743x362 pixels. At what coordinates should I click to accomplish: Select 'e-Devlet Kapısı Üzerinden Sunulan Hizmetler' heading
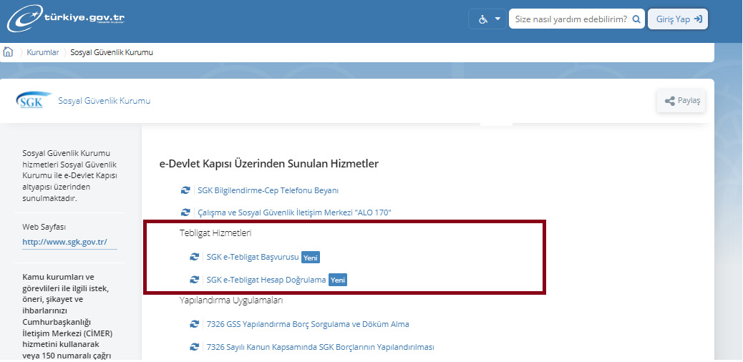coord(269,164)
